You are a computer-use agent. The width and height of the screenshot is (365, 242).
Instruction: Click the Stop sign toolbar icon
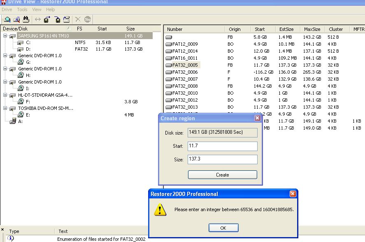[88, 20]
